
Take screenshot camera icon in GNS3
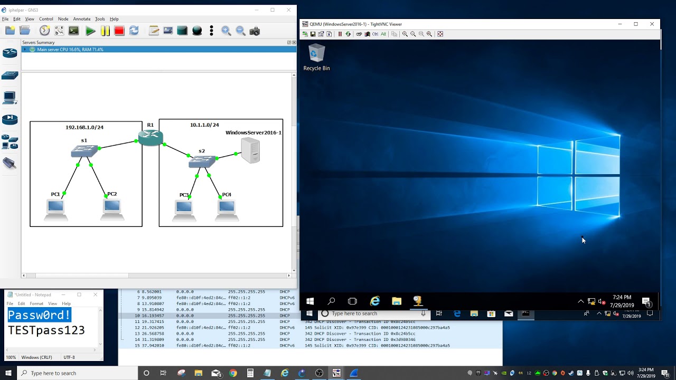click(255, 31)
